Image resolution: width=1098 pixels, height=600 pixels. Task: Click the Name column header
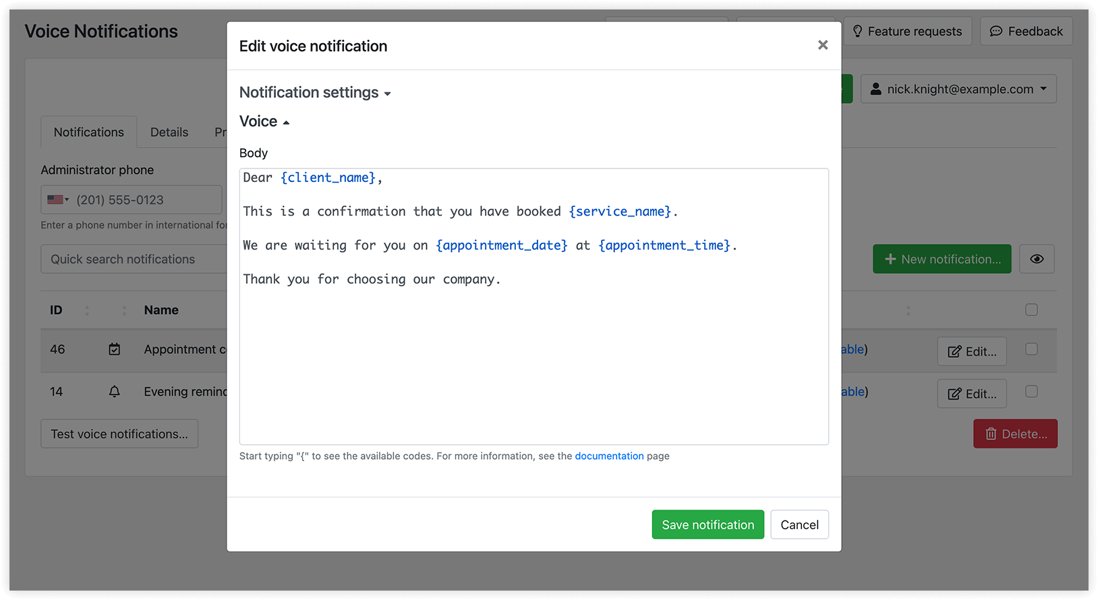(x=161, y=310)
